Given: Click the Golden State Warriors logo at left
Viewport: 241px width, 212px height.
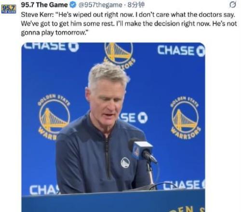Looking at the screenshot, I should click(x=54, y=117).
